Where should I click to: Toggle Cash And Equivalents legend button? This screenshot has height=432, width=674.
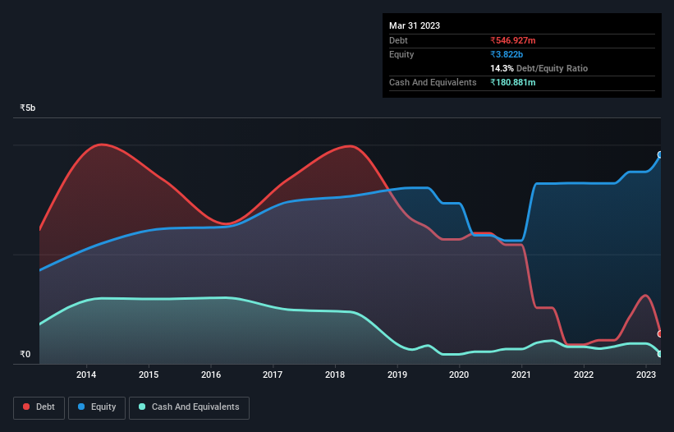pyautogui.click(x=189, y=407)
